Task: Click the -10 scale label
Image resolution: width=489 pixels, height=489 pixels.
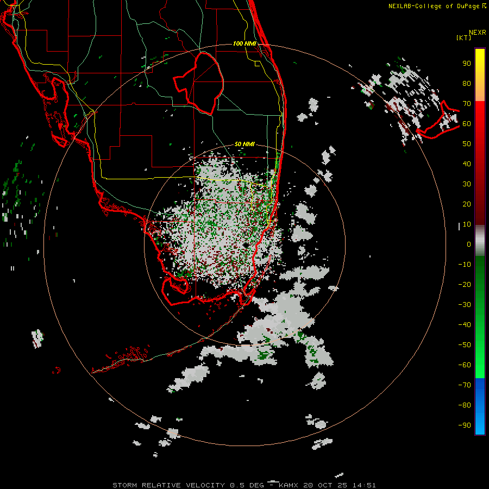Action: pyautogui.click(x=465, y=265)
